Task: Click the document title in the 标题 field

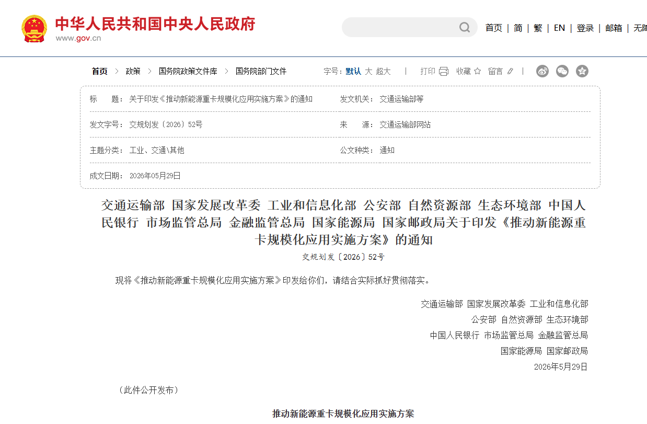Action: pos(221,99)
